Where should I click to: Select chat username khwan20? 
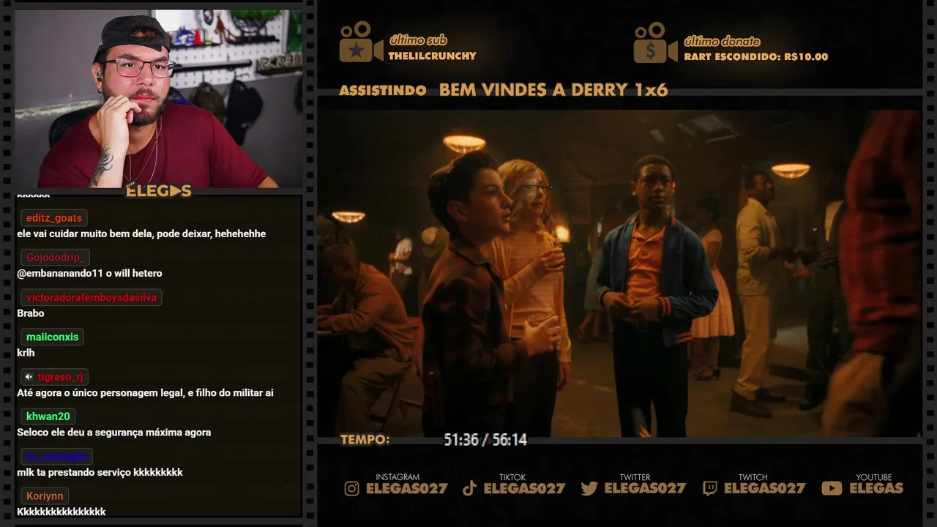click(48, 416)
